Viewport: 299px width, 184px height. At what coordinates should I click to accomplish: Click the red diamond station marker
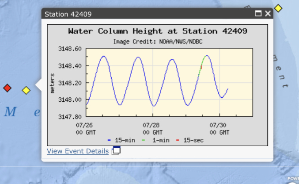[7, 88]
